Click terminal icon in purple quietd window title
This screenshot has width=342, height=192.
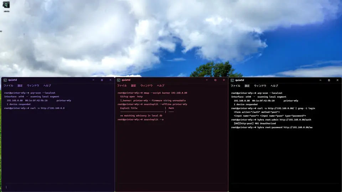point(5,80)
